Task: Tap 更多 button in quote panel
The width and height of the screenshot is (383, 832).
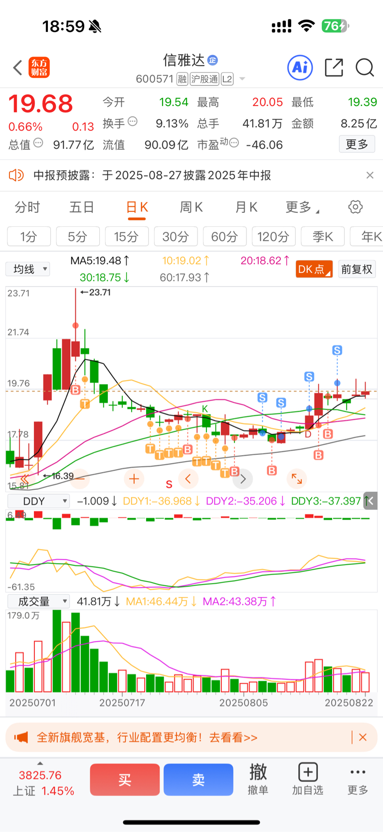Action: (357, 144)
